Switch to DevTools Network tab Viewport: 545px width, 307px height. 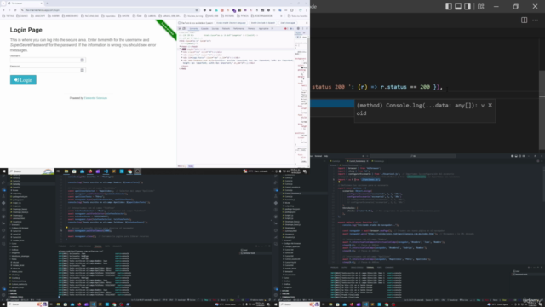click(226, 28)
